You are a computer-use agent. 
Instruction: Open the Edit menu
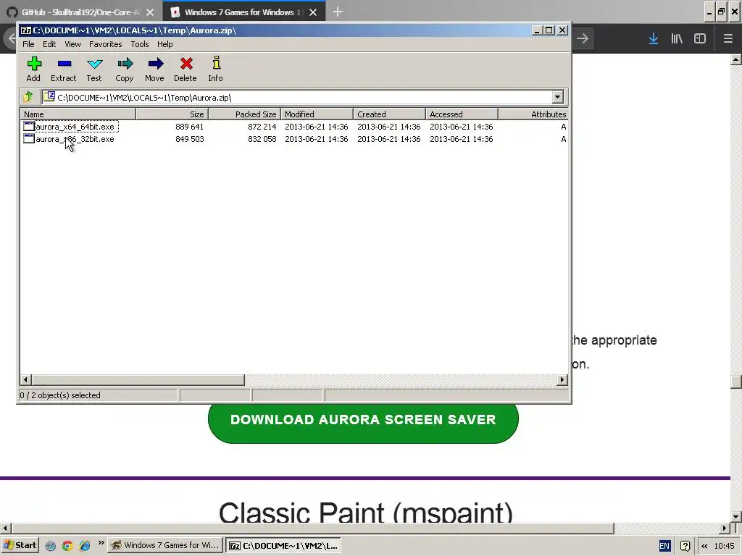click(49, 44)
